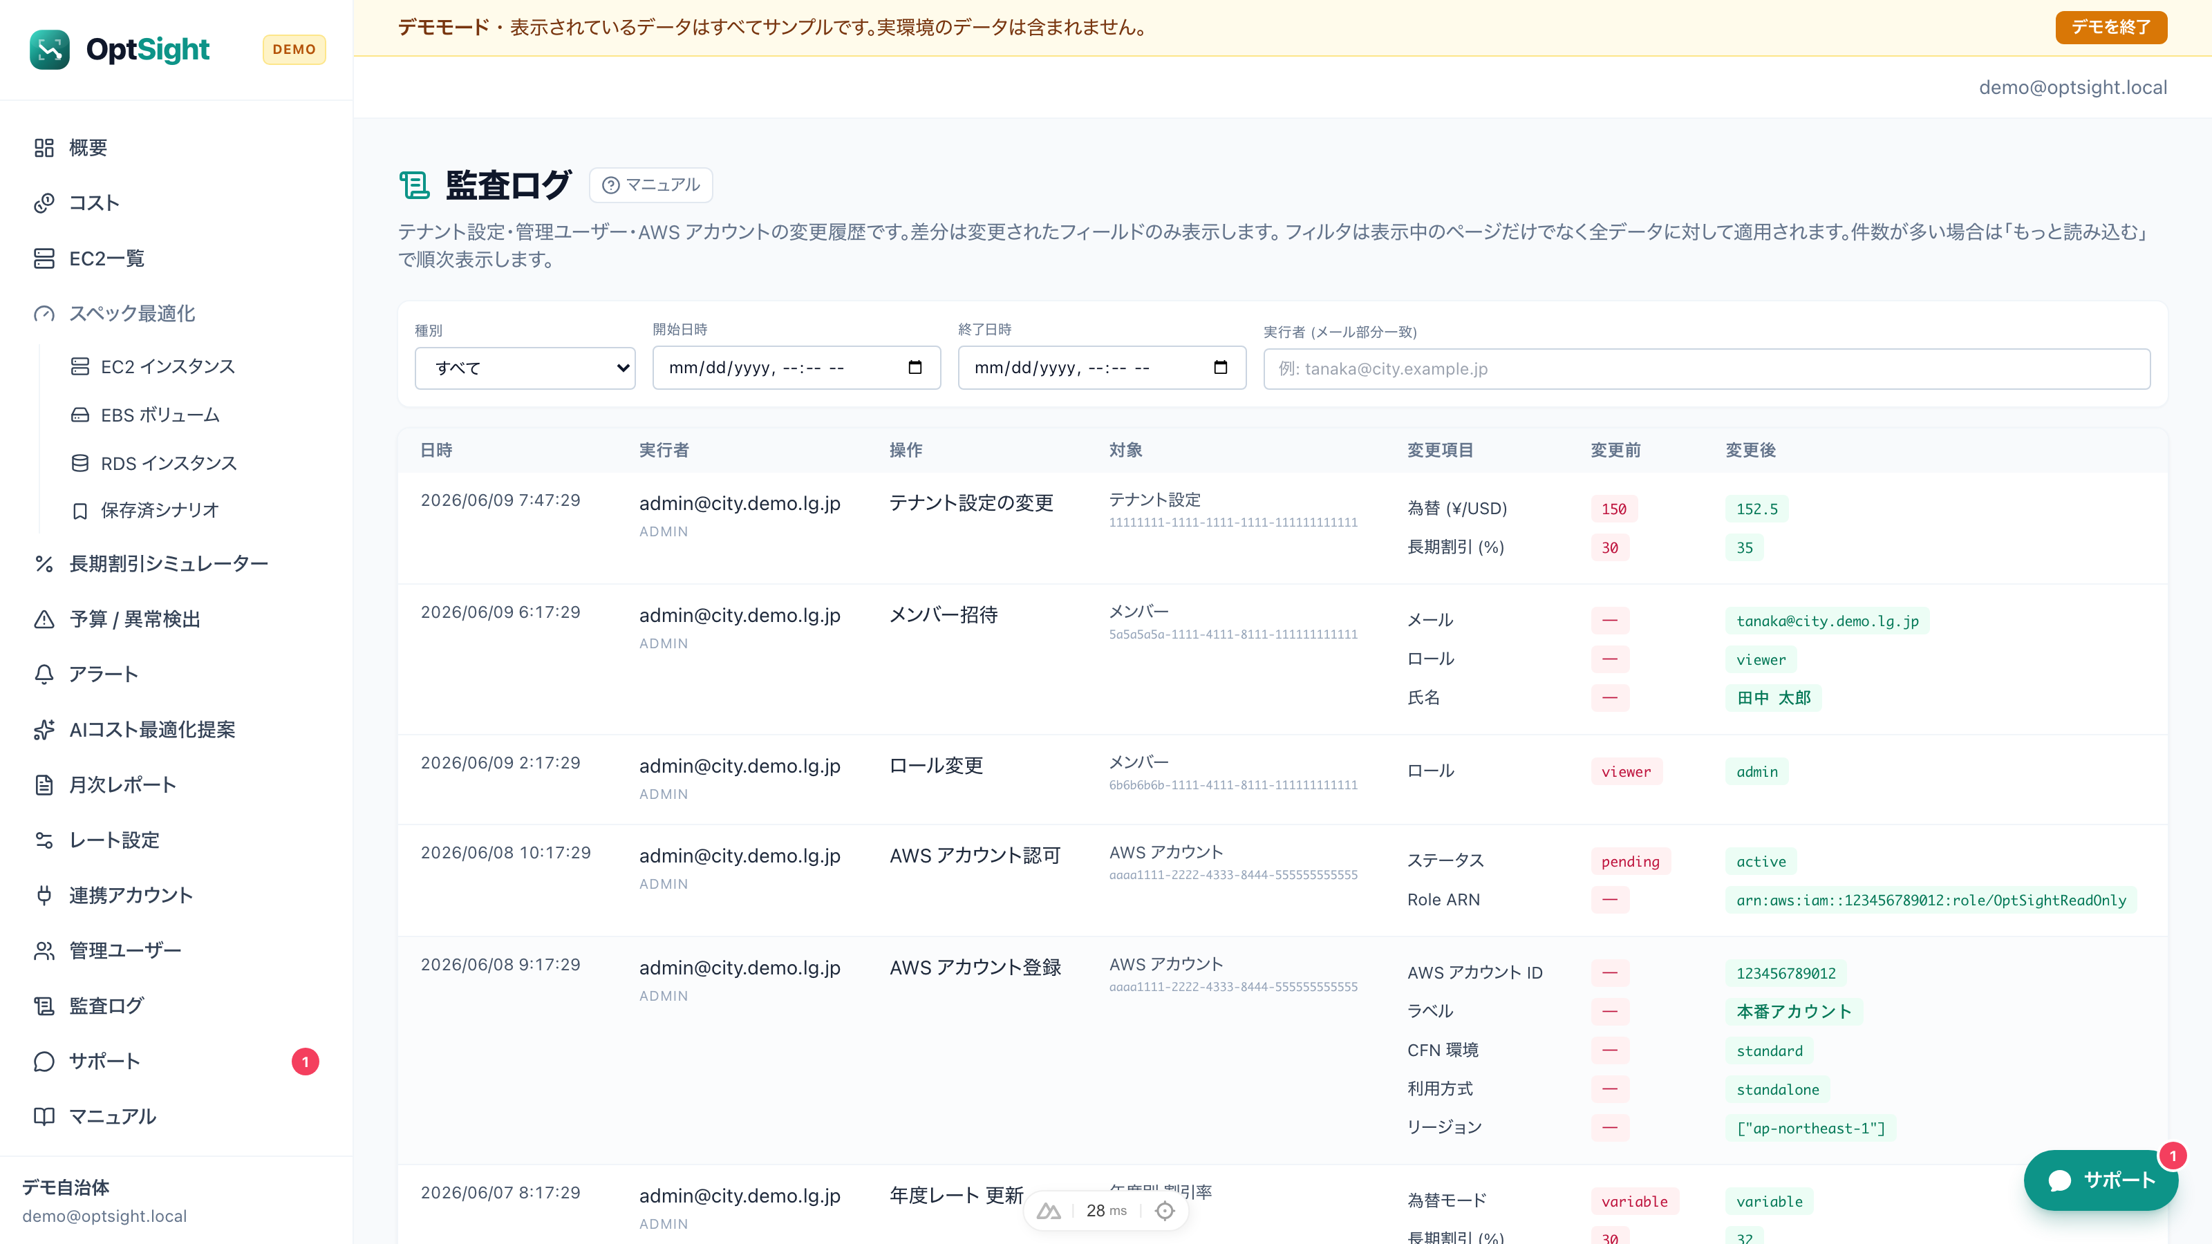2212x1244 pixels.
Task: Click the 長期割引シミュレーター percent icon
Action: click(x=44, y=563)
